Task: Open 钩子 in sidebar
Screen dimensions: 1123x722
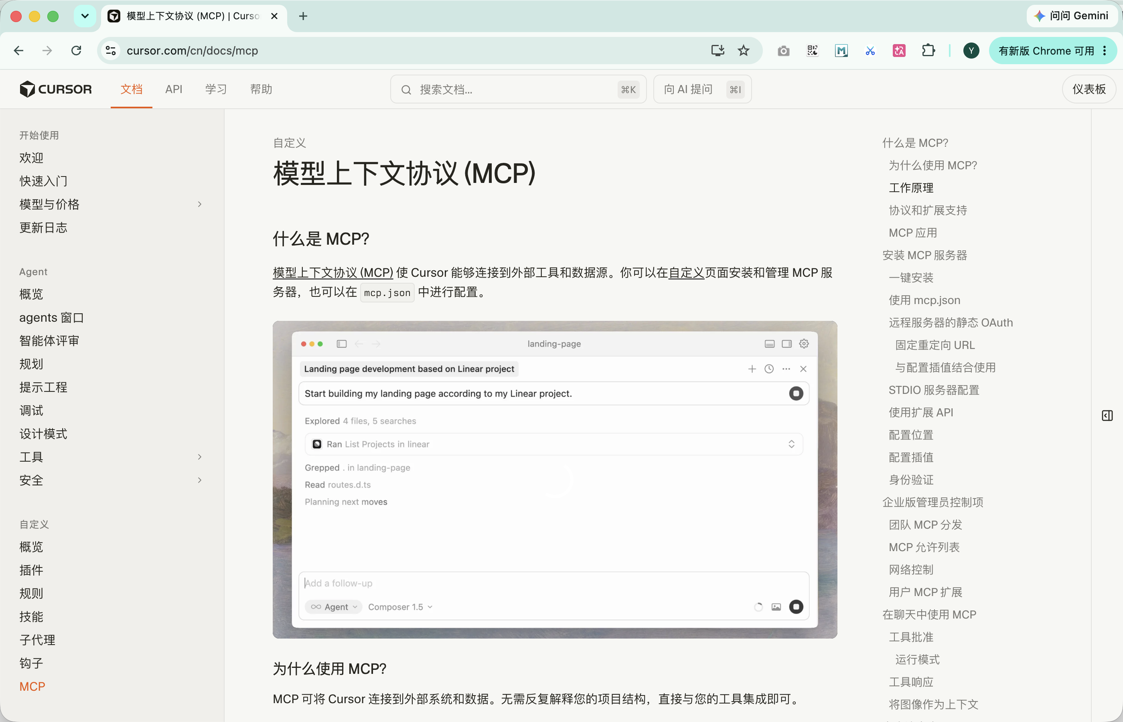Action: pyautogui.click(x=31, y=663)
